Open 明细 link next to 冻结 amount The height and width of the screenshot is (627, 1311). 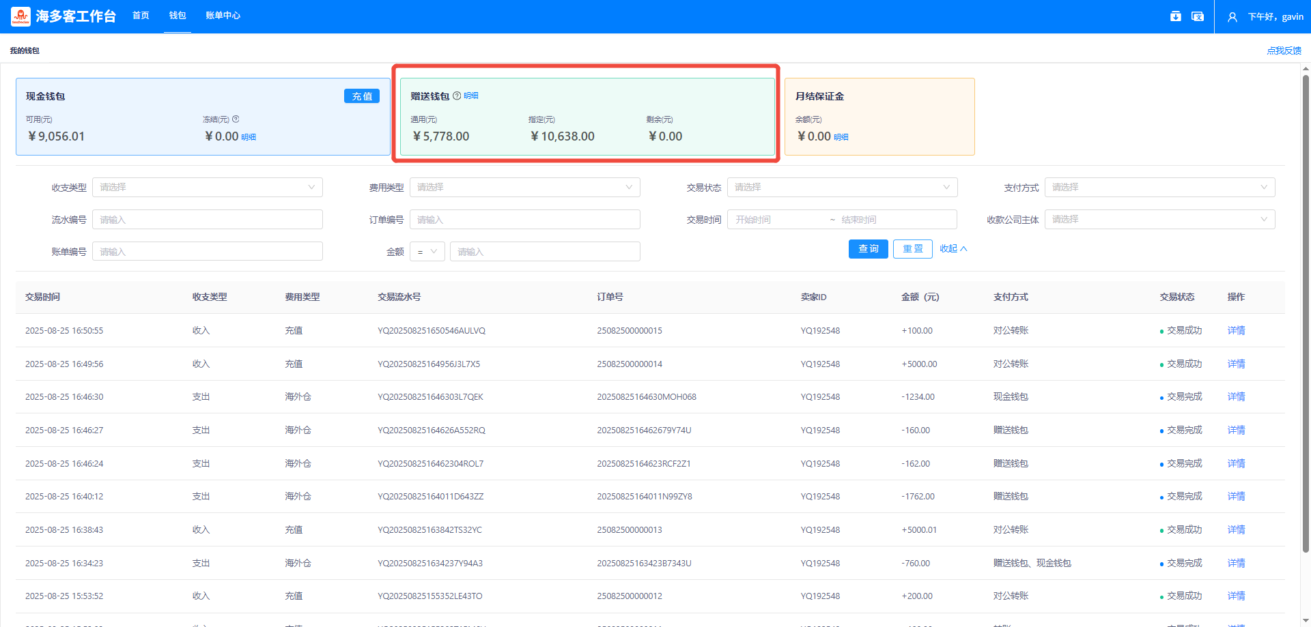click(x=249, y=137)
